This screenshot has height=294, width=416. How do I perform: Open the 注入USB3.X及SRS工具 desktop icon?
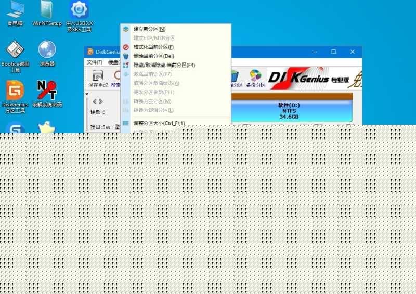point(79,16)
